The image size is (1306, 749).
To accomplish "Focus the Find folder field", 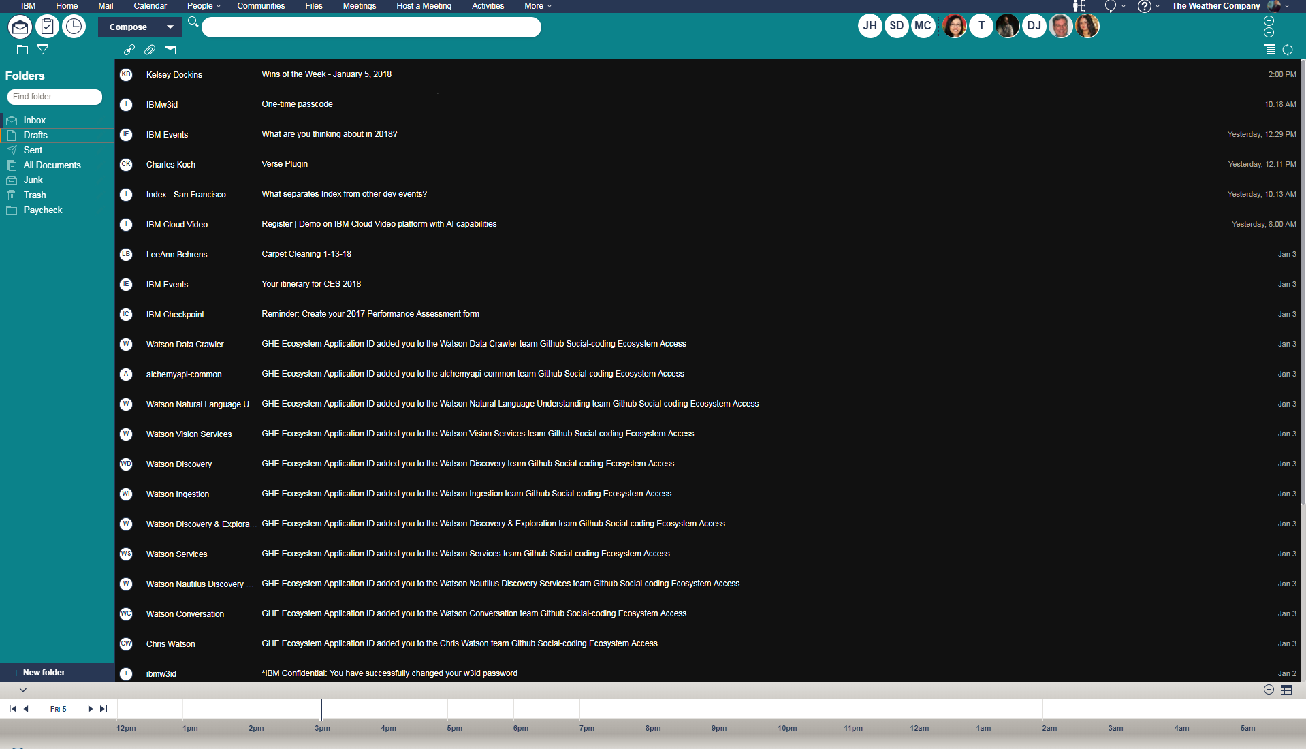I will [54, 97].
